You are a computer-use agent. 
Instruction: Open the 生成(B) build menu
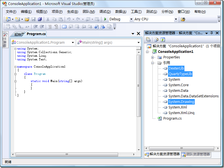(72, 12)
